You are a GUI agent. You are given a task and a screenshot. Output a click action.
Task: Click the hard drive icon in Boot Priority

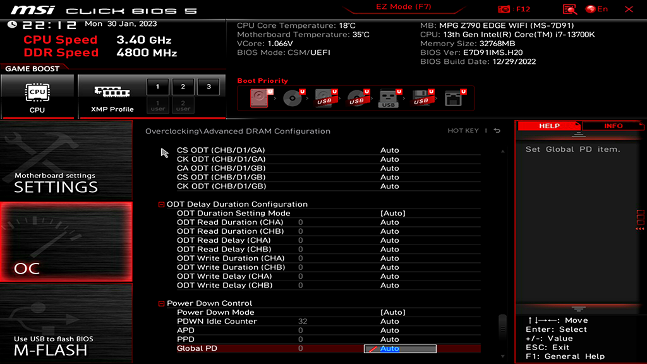click(x=259, y=98)
